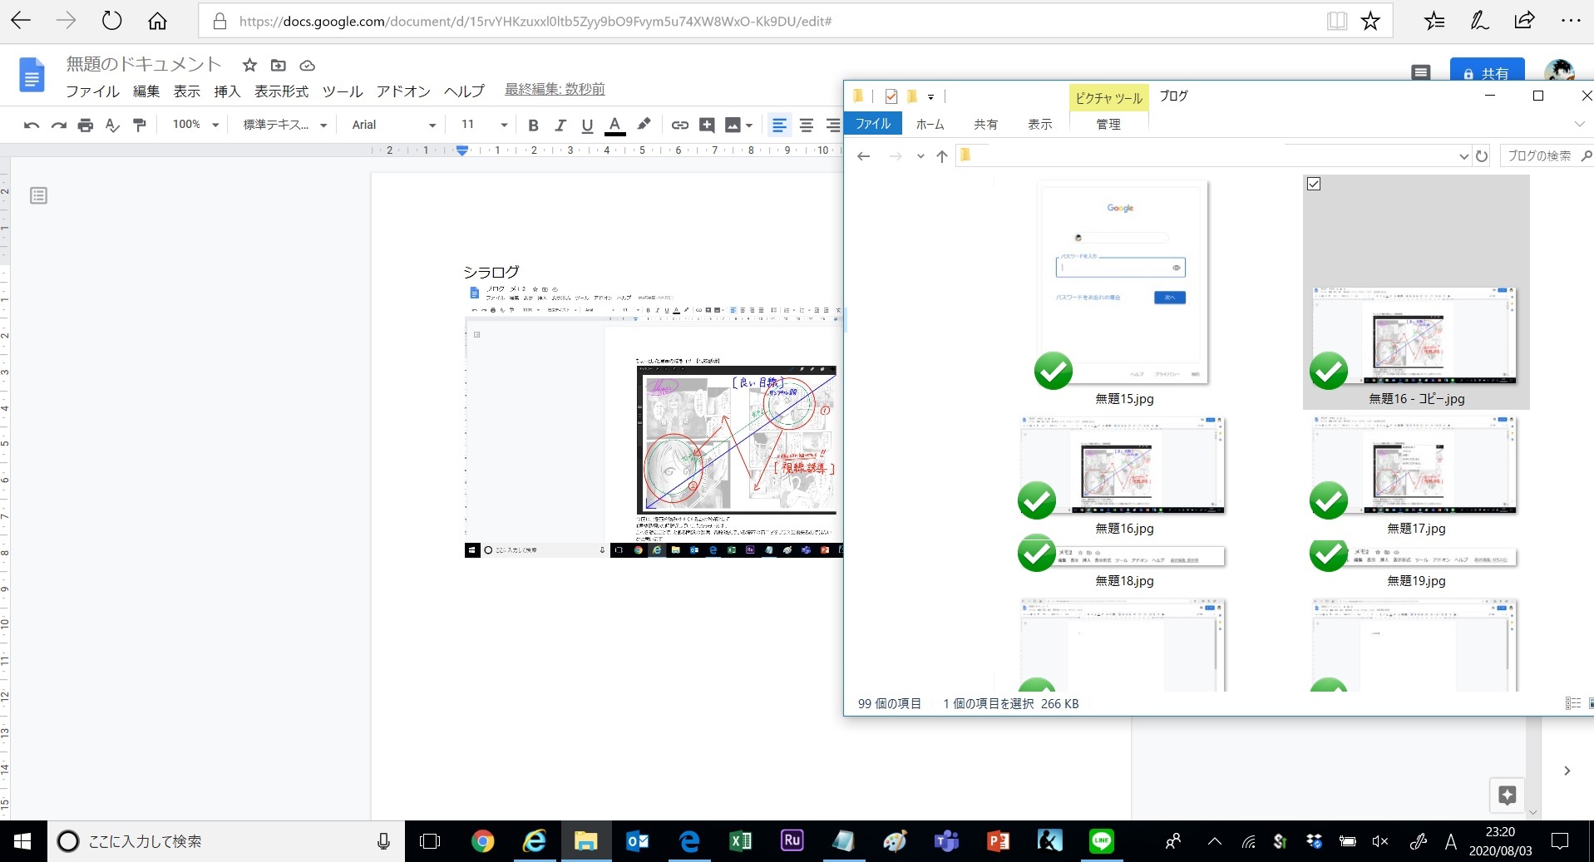1594x862 pixels.
Task: Uncheck the 無題16 - コピー.jpg checkbox
Action: tap(1314, 184)
